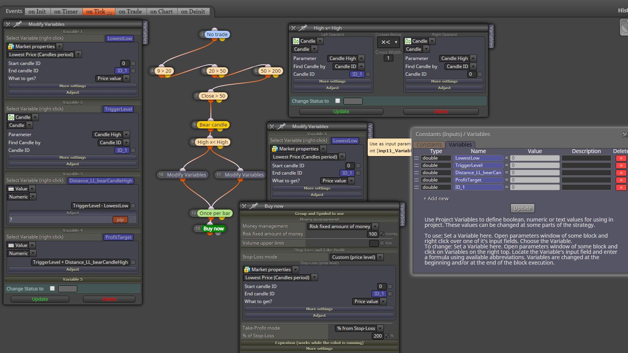Viewport: 628px width, 353px height.
Task: Select Modify Variables block number 10
Action: [186, 175]
